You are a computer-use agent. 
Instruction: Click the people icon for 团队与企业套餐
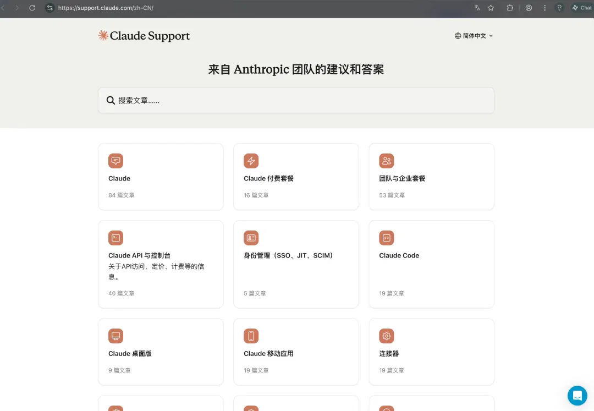pyautogui.click(x=387, y=161)
